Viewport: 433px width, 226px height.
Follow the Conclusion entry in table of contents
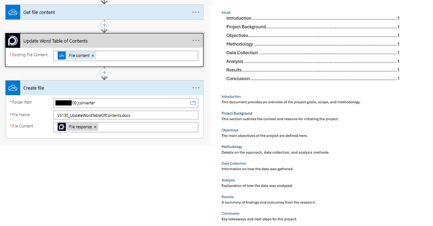coord(238,79)
